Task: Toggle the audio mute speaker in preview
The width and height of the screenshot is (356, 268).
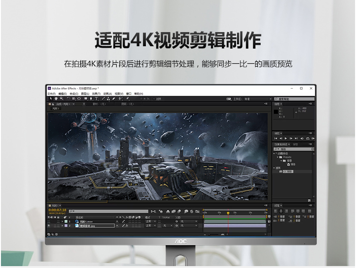Action: (x=302, y=138)
